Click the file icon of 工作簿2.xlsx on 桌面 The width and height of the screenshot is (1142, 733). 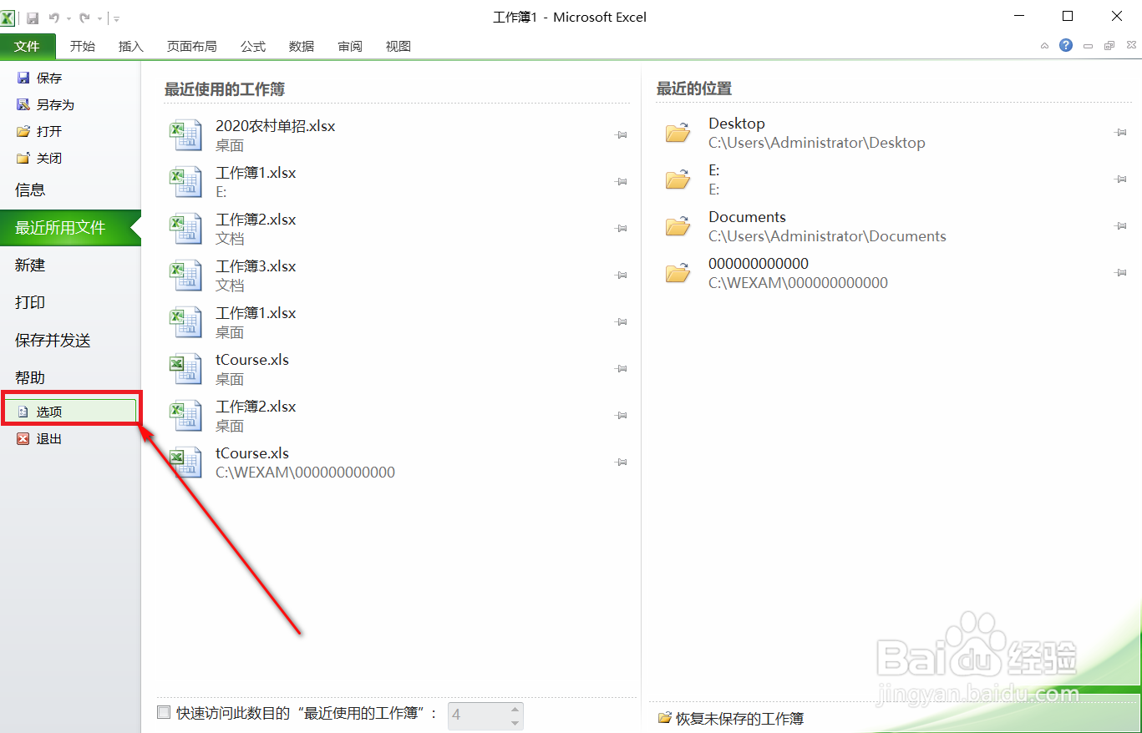coord(186,416)
